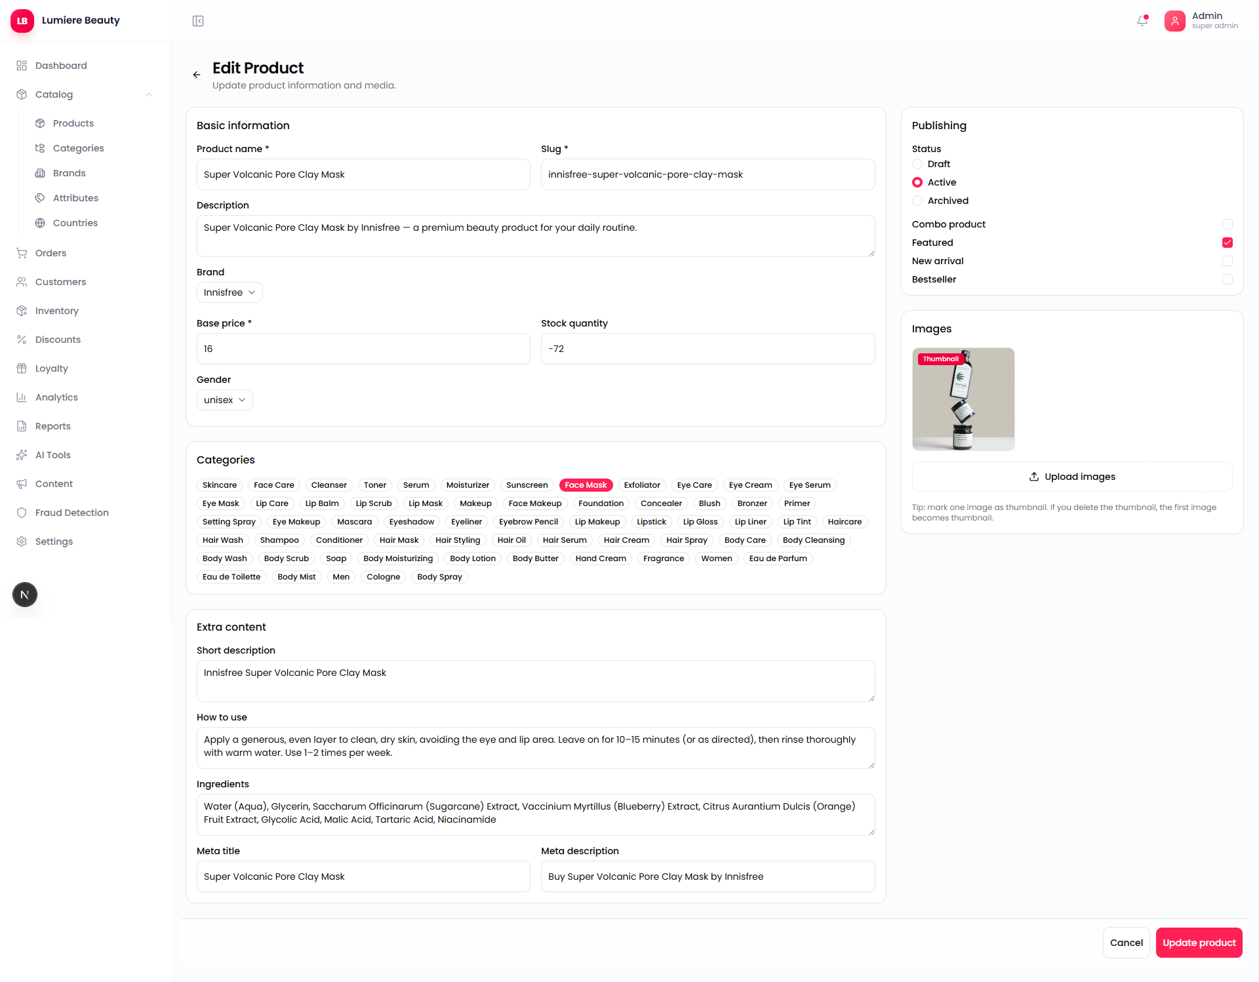The width and height of the screenshot is (1259, 982).
Task: Open the unisex gender dropdown
Action: [225, 400]
